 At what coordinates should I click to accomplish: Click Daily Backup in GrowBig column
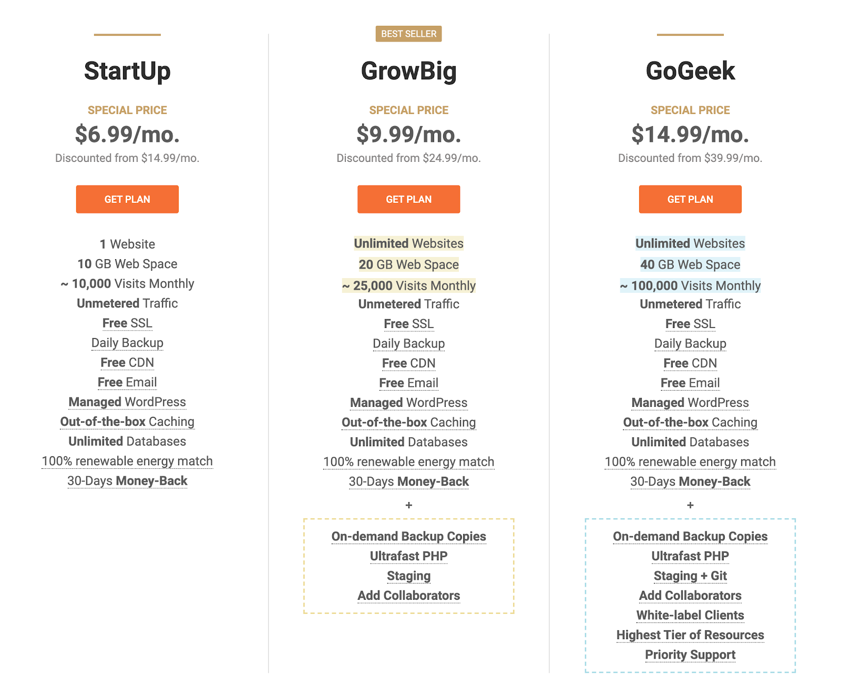pos(408,344)
